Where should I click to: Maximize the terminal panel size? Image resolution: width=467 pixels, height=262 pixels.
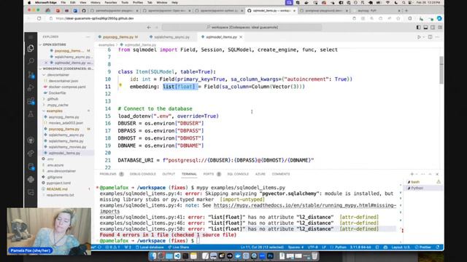[x=430, y=174]
